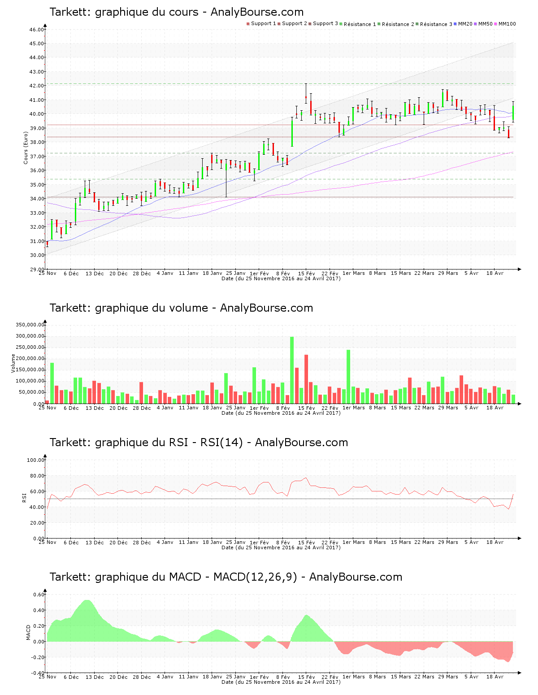Select the 'Résistance 3' legend label

(x=436, y=24)
